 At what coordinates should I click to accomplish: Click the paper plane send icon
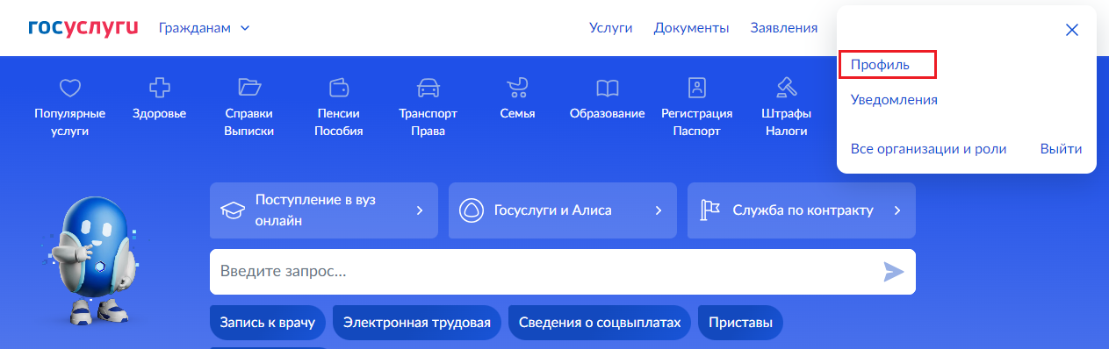[893, 272]
